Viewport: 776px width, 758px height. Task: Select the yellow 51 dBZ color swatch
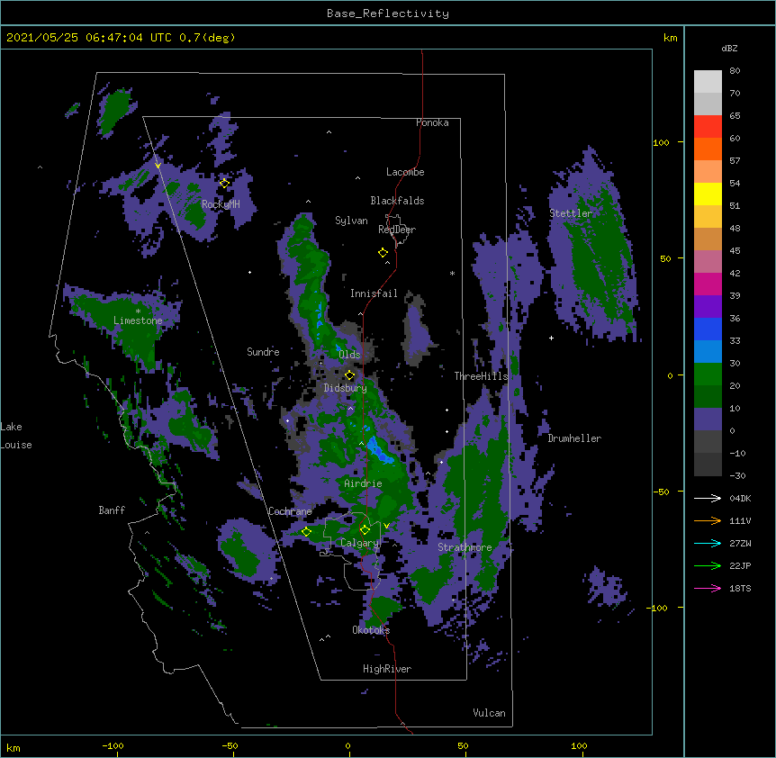[x=708, y=194]
